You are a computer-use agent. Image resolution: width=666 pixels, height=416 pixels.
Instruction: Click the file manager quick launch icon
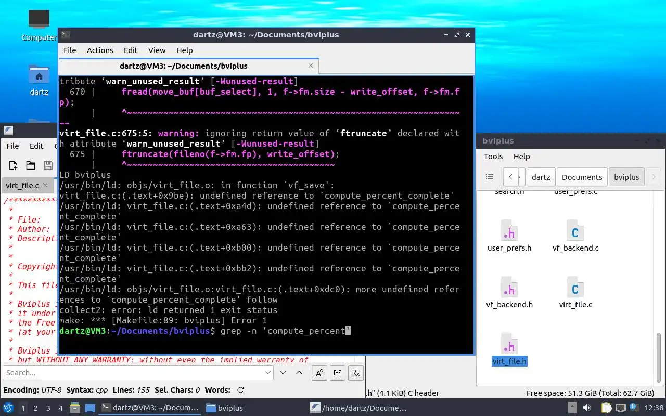74,408
